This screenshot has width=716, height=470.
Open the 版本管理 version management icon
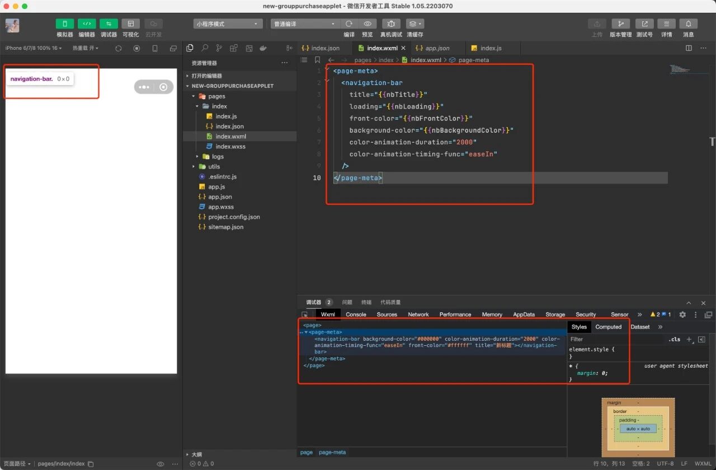point(620,23)
